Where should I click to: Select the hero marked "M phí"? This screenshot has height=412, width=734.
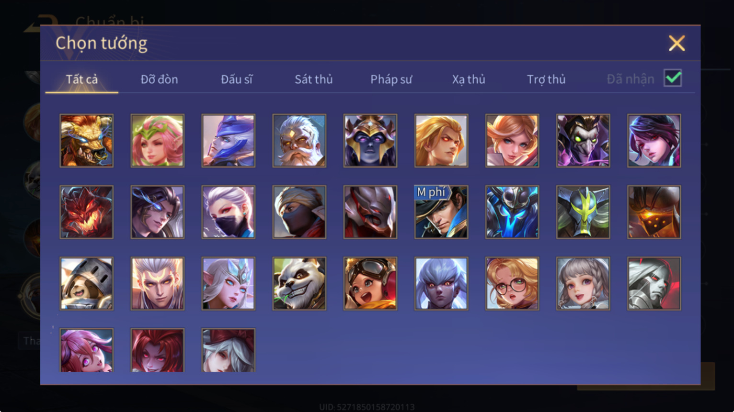click(x=441, y=212)
